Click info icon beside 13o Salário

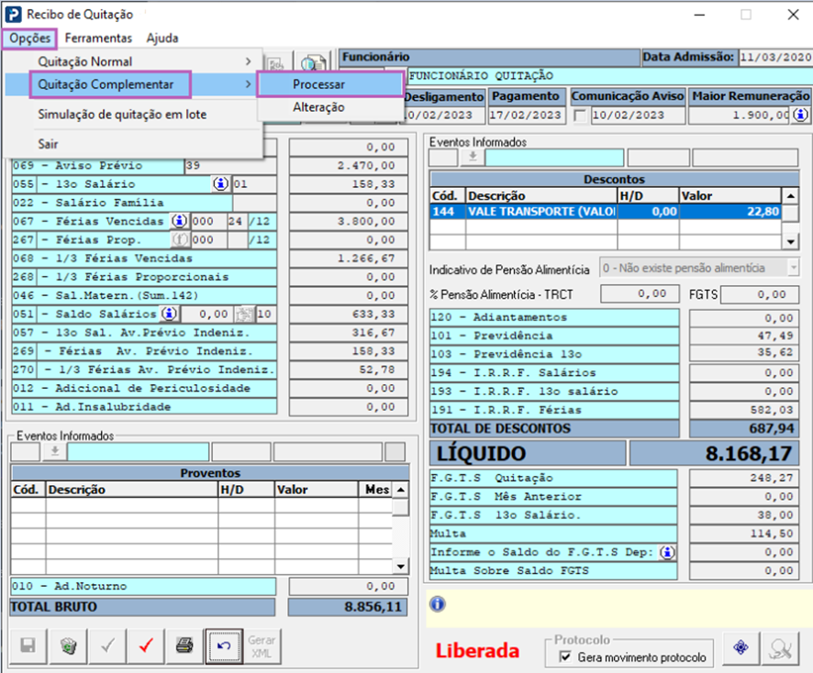(221, 184)
